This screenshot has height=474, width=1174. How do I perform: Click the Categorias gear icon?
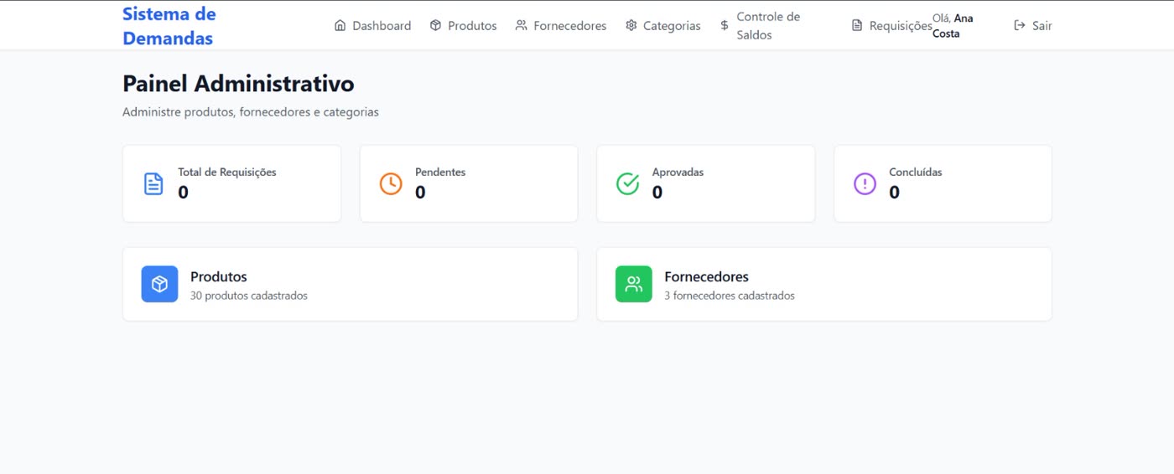tap(631, 25)
